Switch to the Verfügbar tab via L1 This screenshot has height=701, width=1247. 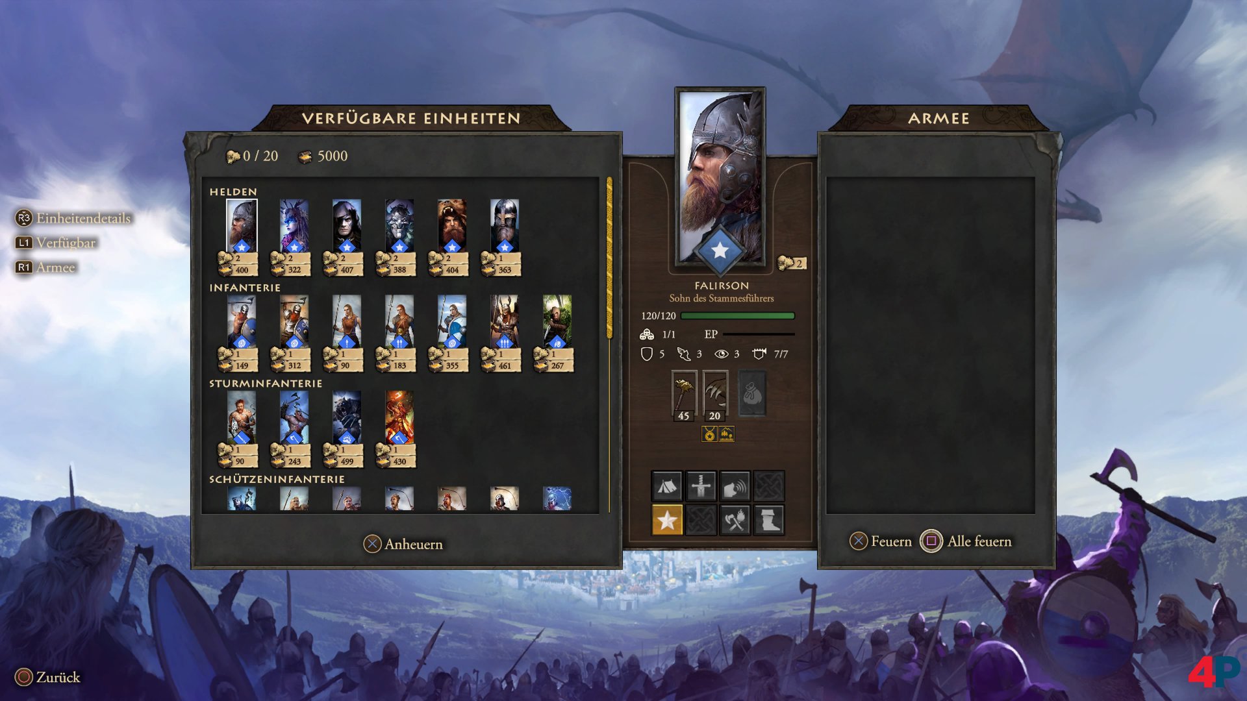pyautogui.click(x=55, y=243)
